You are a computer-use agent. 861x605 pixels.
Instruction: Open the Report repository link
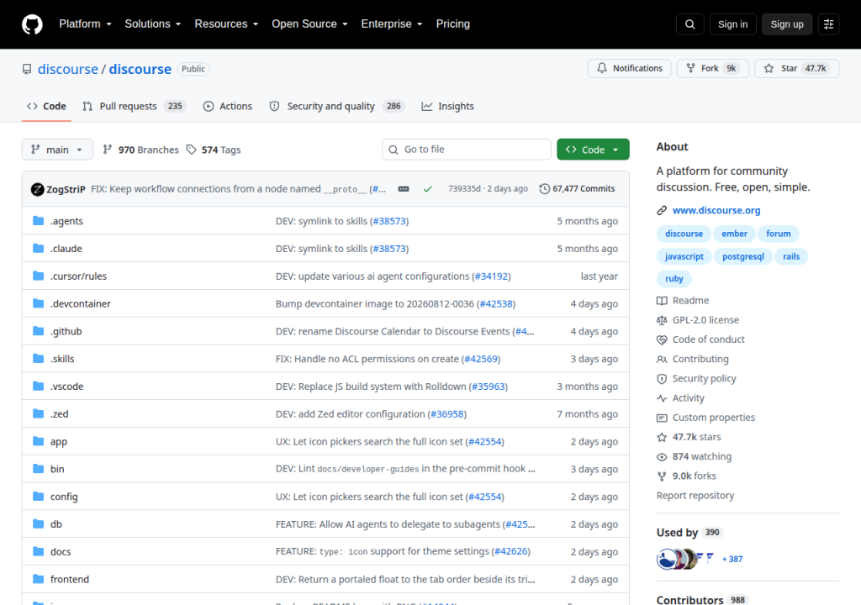(x=695, y=495)
